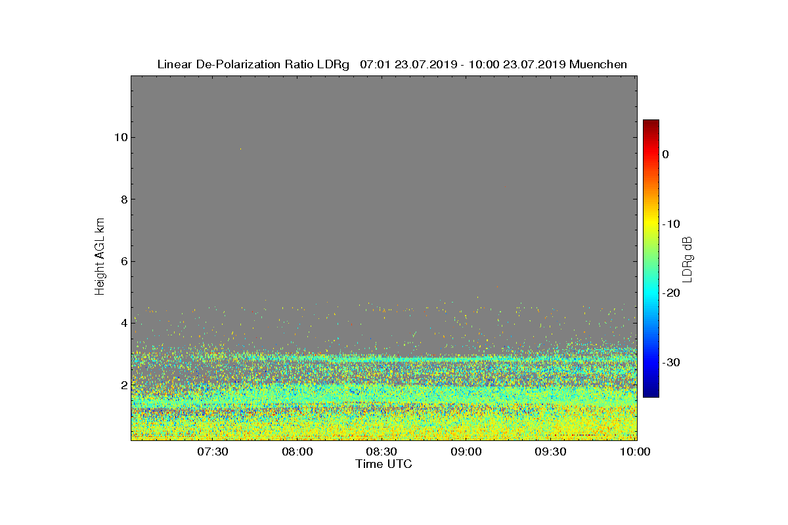Click the colorbar value -30 label

click(670, 362)
